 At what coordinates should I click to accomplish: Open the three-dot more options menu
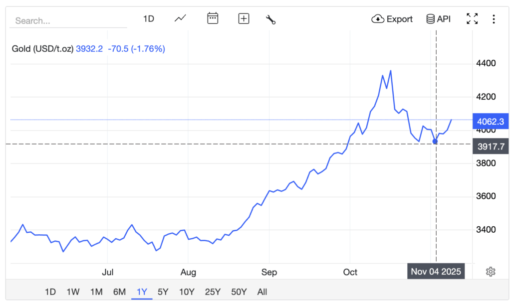(x=494, y=19)
